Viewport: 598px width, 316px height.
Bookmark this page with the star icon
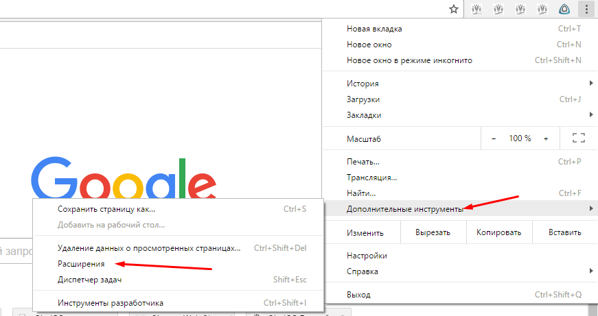453,9
